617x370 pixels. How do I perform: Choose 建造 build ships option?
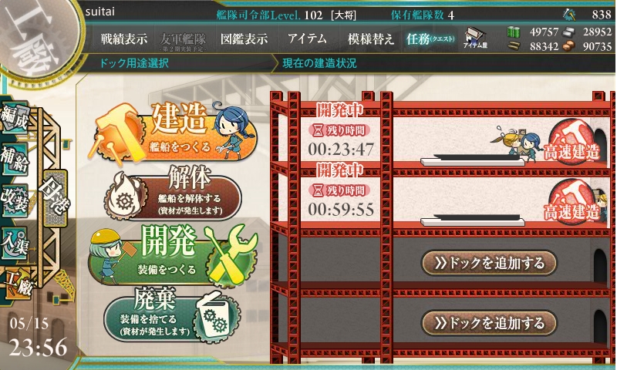[x=173, y=133]
